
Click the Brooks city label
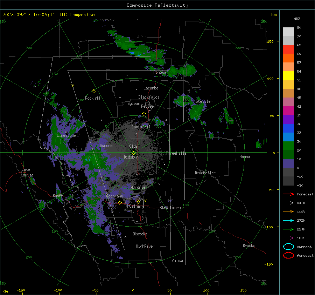(249, 246)
